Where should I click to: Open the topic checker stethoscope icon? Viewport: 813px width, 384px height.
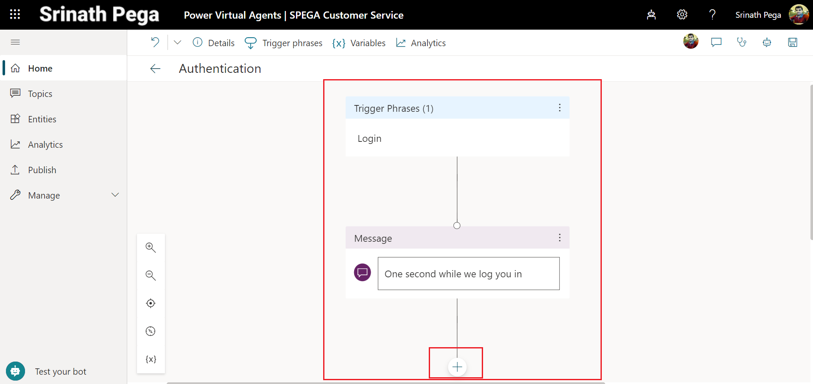click(x=741, y=42)
